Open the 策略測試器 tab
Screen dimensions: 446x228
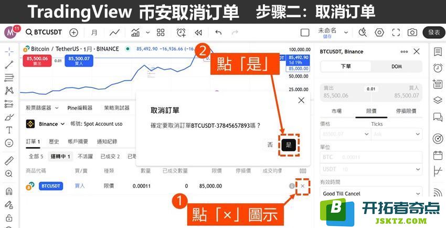tap(116, 108)
